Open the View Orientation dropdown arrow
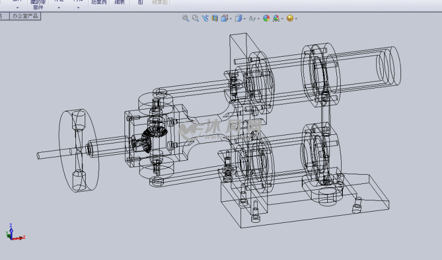442x260 pixels. tap(231, 19)
